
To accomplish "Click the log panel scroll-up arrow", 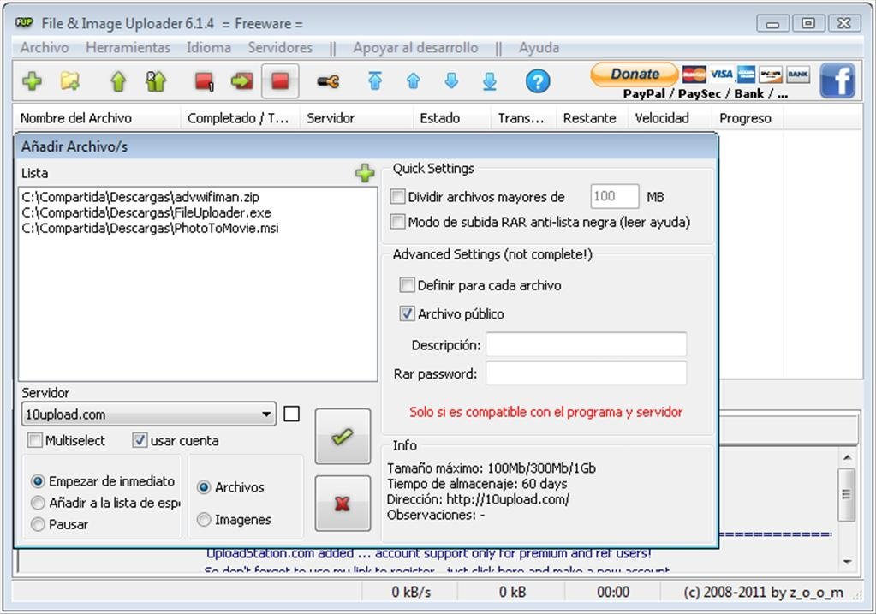I will (x=848, y=457).
